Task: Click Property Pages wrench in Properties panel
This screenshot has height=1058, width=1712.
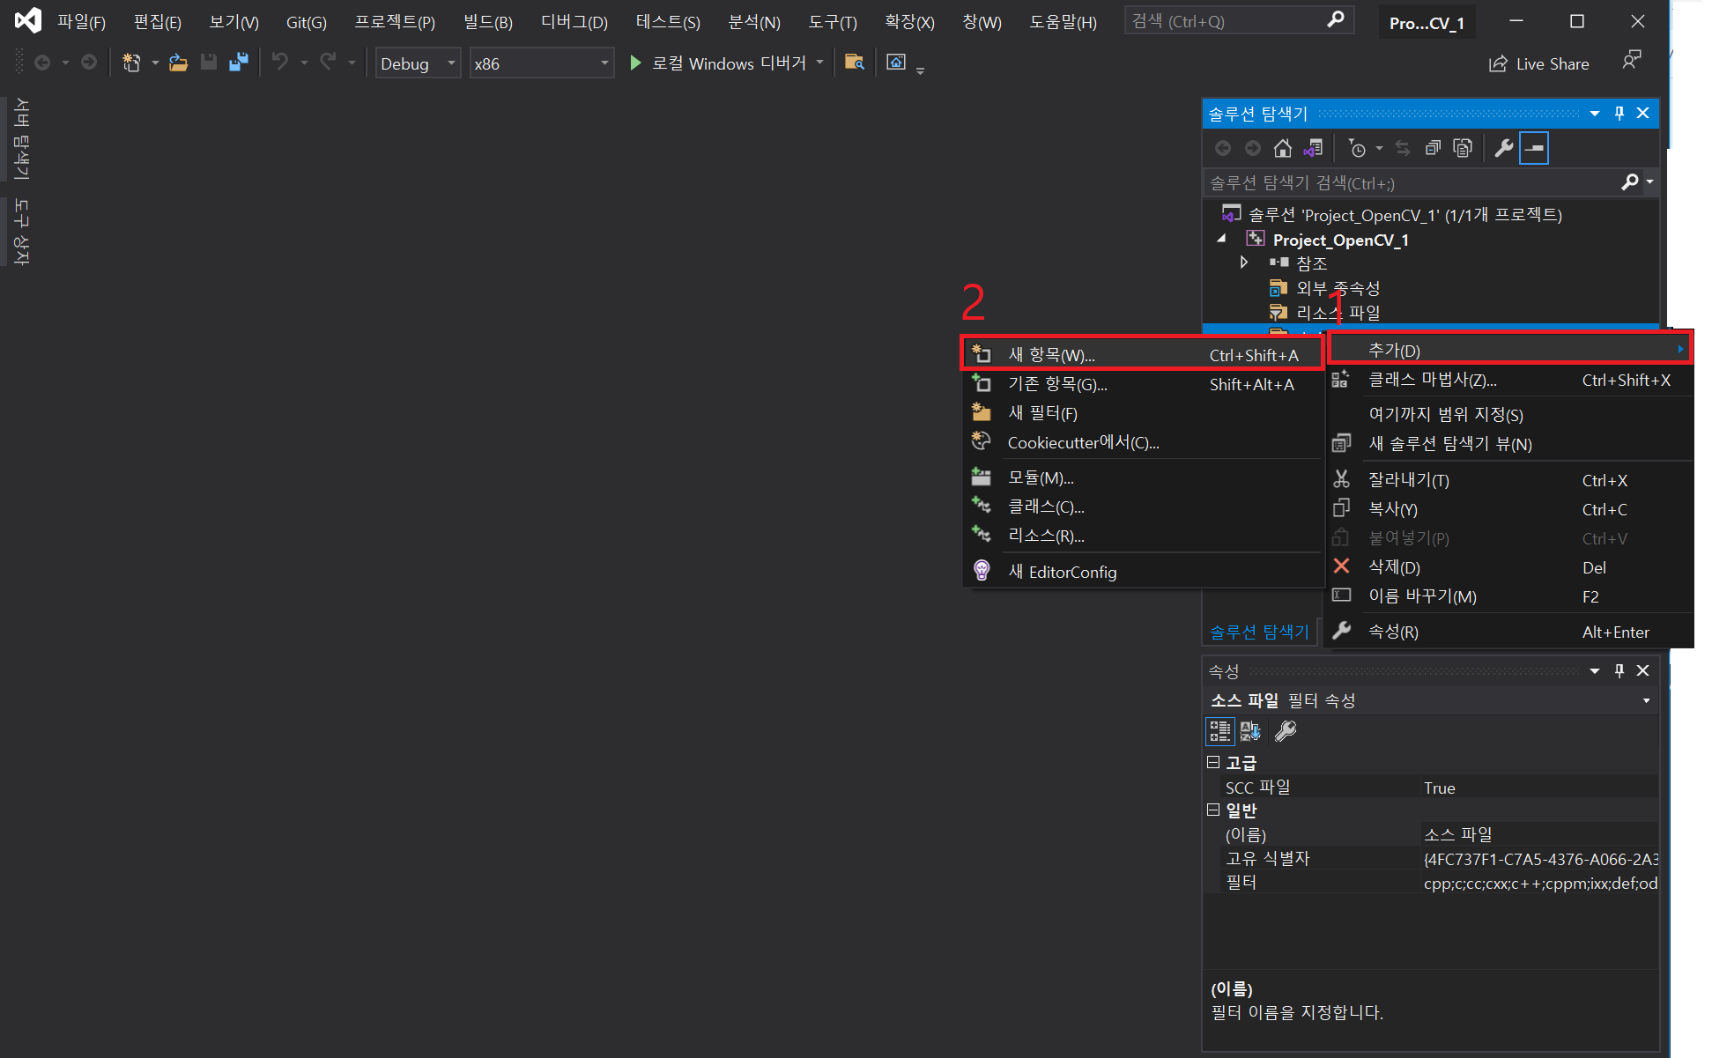Action: point(1286,731)
